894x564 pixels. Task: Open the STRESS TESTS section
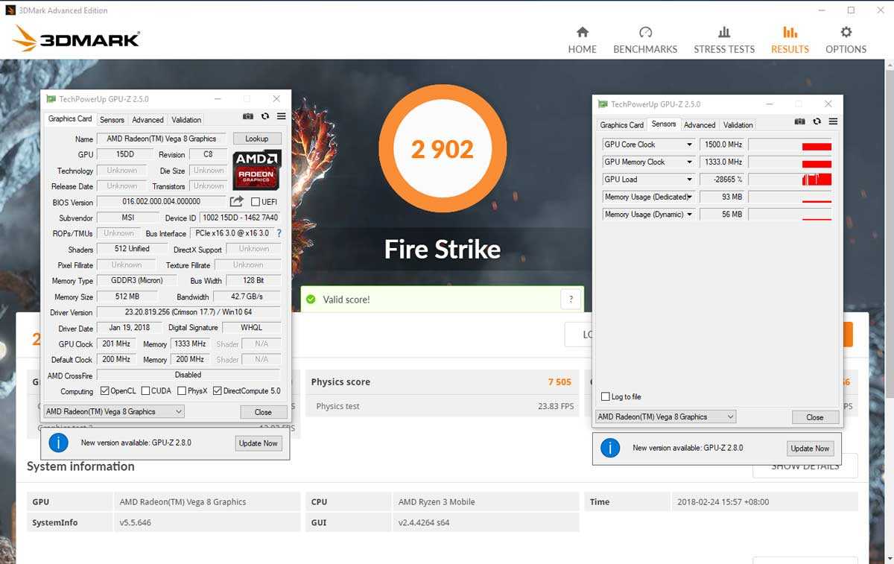pos(724,39)
